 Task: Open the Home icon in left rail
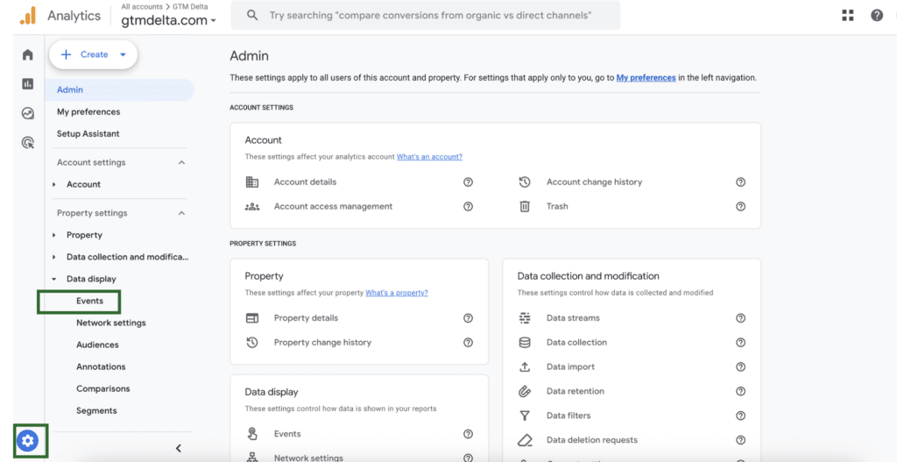coord(28,54)
